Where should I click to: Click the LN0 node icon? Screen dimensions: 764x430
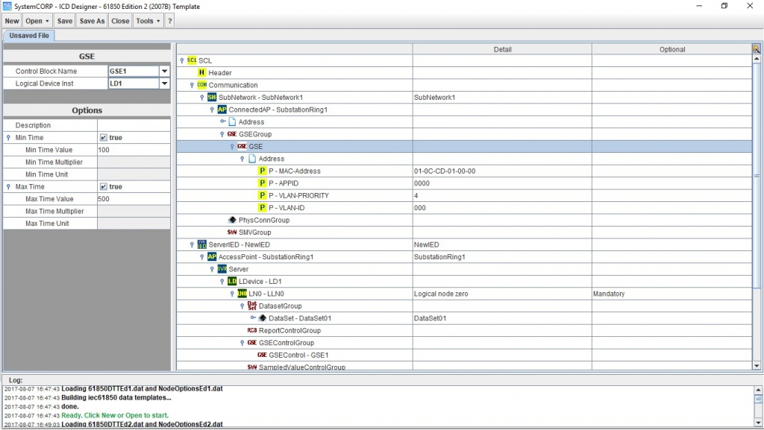tap(242, 294)
